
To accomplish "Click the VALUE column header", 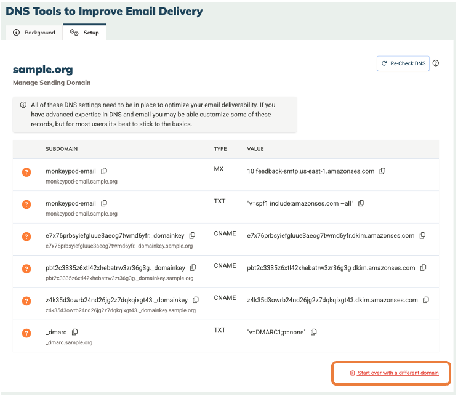I will click(x=255, y=149).
